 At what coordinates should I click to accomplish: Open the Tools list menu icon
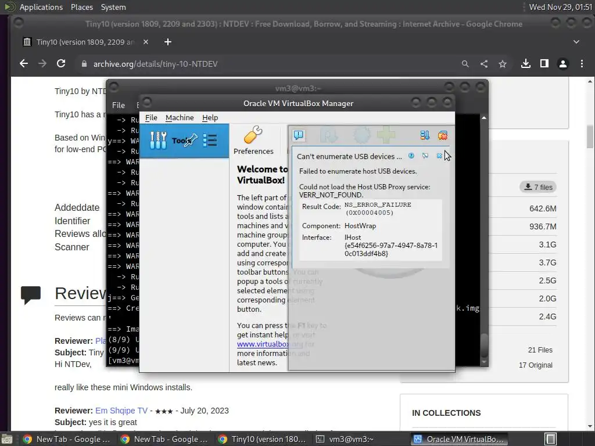coord(210,141)
